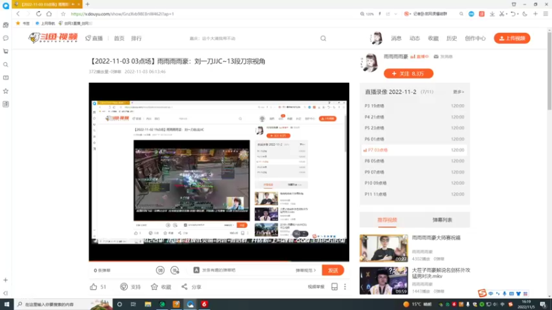Switch to 推荐视频 tab
This screenshot has width=552, height=310.
(x=387, y=220)
